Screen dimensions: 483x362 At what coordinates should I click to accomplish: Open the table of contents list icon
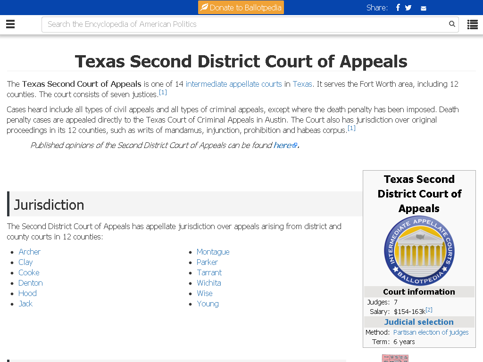click(x=472, y=25)
